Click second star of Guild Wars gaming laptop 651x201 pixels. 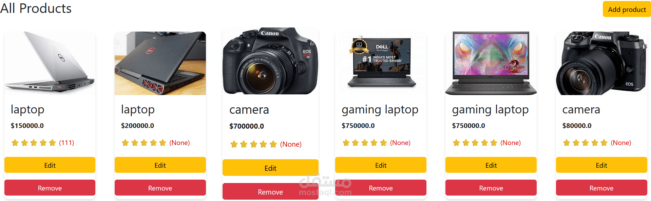[x=466, y=143]
